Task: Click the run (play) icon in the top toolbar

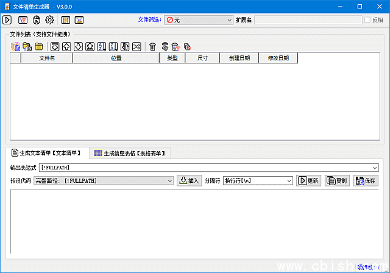Action: 7,20
